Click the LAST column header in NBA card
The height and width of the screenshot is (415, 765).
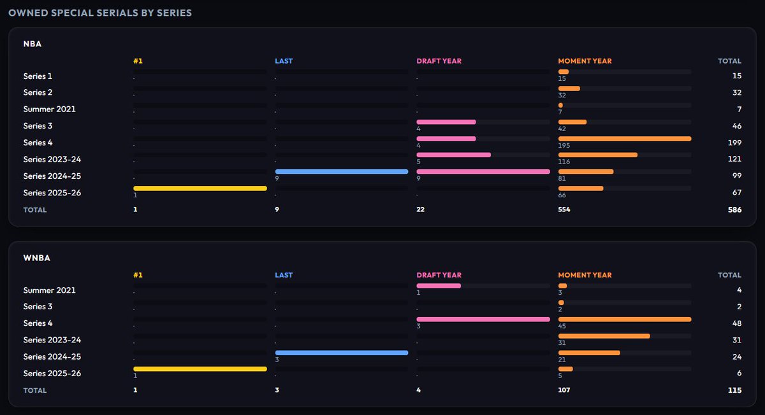coord(284,61)
